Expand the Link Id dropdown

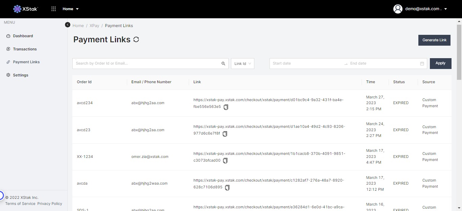(x=242, y=64)
